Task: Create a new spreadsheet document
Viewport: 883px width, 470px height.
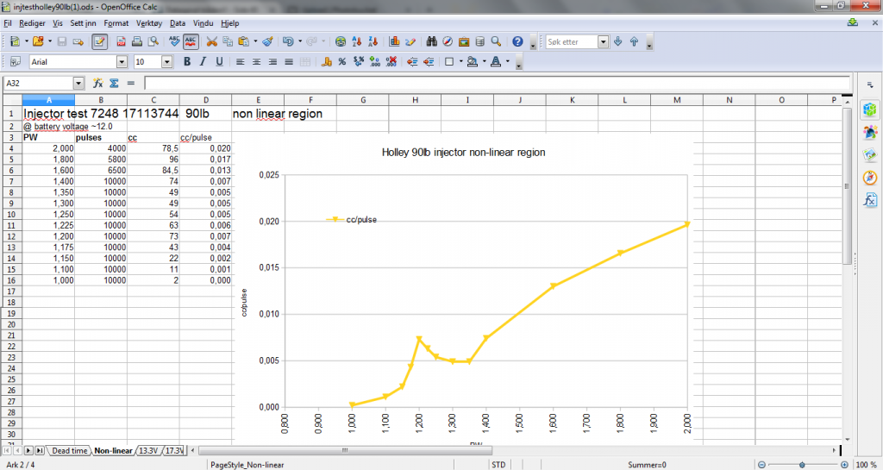Action: [x=16, y=41]
